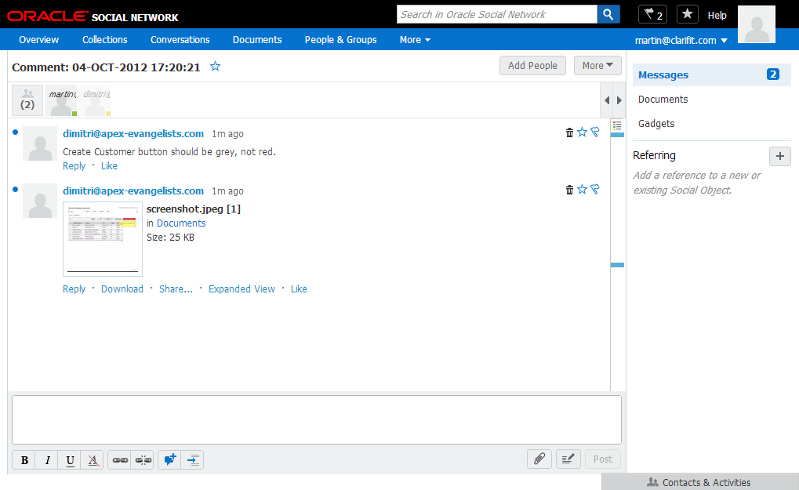Star the conversation title as favorite
The height and width of the screenshot is (490, 799).
(216, 67)
